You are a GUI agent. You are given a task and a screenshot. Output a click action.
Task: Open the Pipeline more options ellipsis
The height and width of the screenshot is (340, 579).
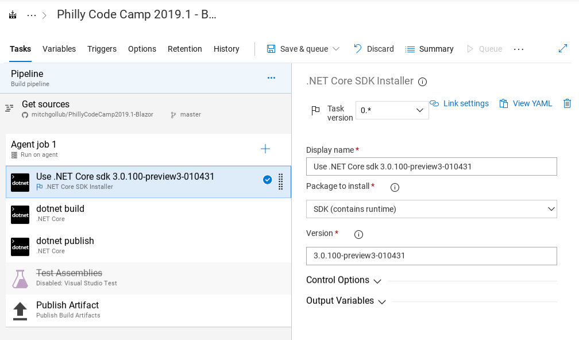pyautogui.click(x=271, y=78)
